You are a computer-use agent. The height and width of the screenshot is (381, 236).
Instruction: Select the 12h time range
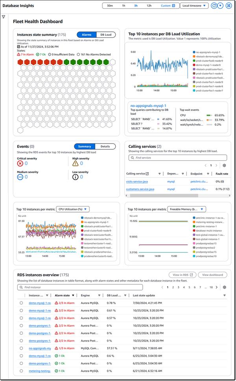click(149, 6)
